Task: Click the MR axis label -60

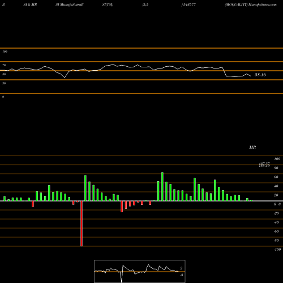Action: pos(276,231)
